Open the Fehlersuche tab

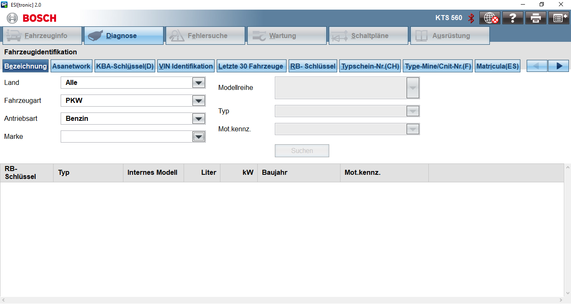205,36
